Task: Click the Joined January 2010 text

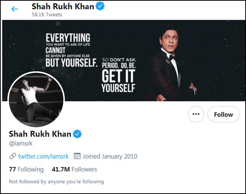Action: point(110,156)
